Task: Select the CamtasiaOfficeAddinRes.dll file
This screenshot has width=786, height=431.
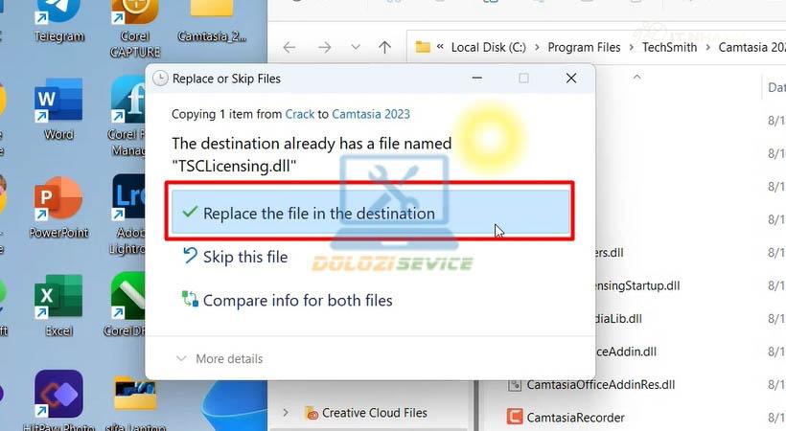Action: (x=600, y=385)
